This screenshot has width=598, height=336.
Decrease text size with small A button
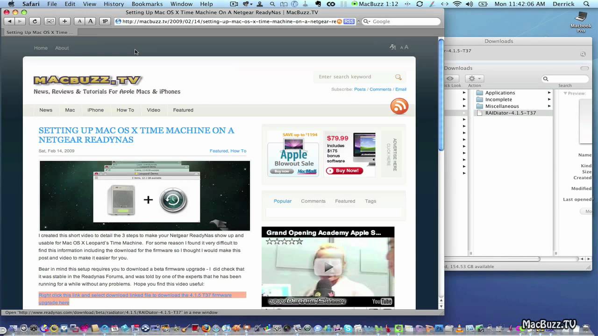79,21
